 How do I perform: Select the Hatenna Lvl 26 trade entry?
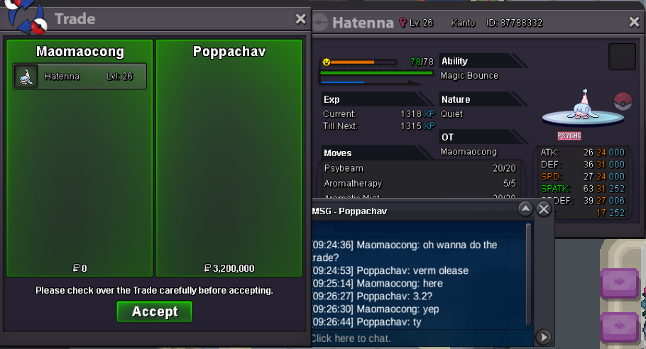tap(80, 77)
